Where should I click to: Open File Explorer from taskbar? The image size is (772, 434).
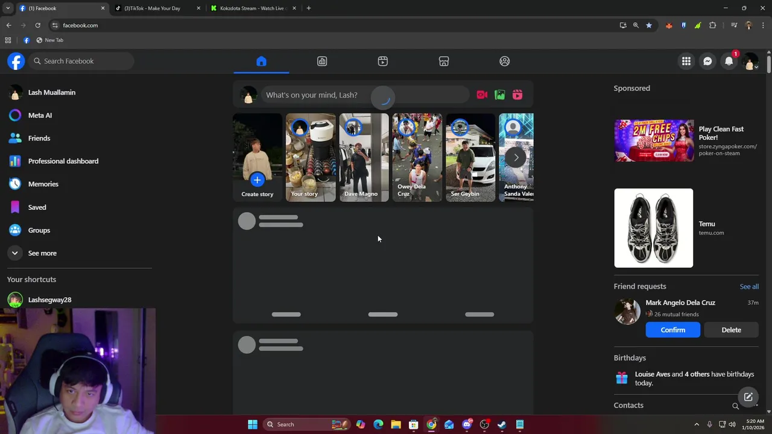396,424
